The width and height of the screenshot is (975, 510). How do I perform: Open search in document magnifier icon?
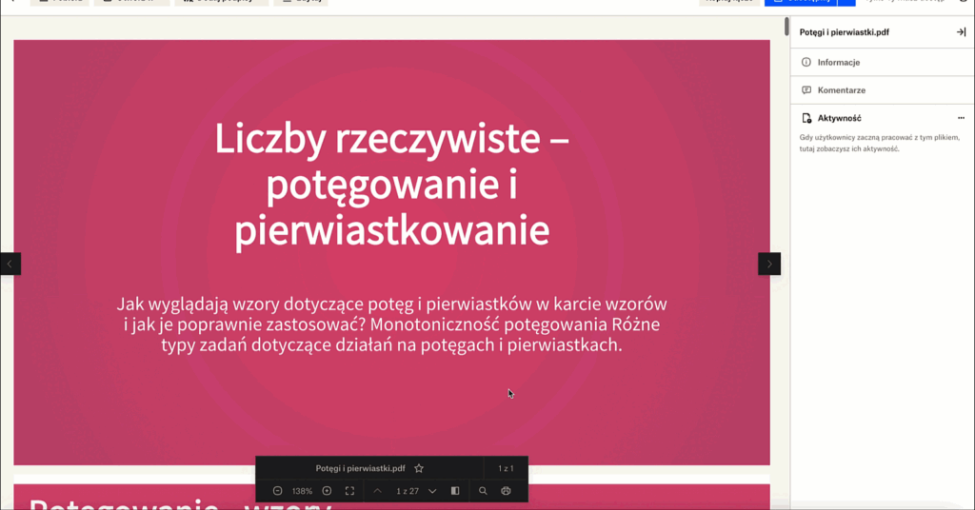[483, 491]
